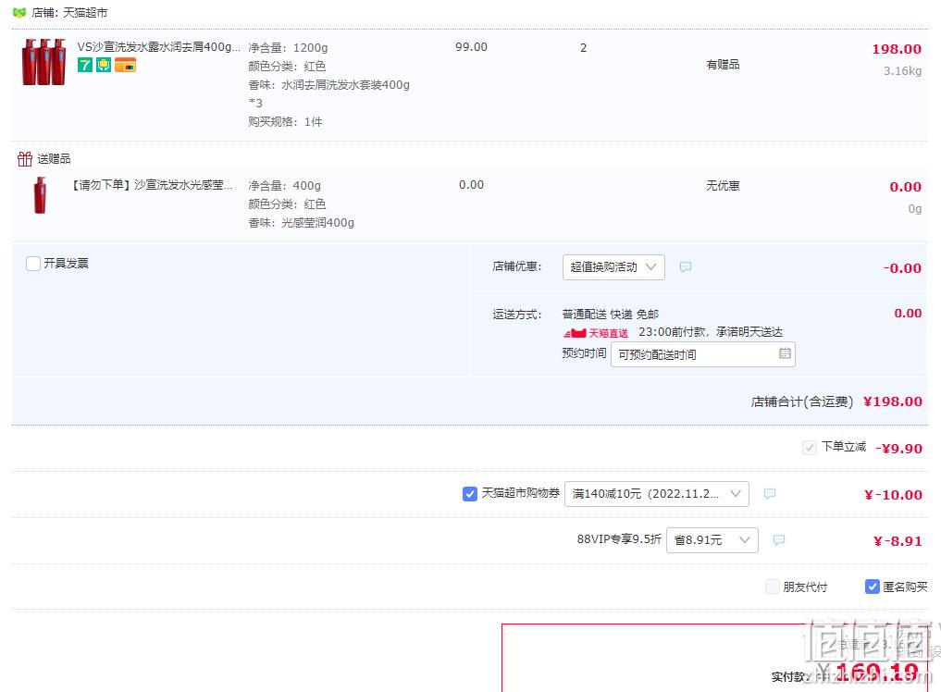Open product link VS沙宣洗发水露水润去屑400g
The image size is (941, 692).
pos(158,46)
